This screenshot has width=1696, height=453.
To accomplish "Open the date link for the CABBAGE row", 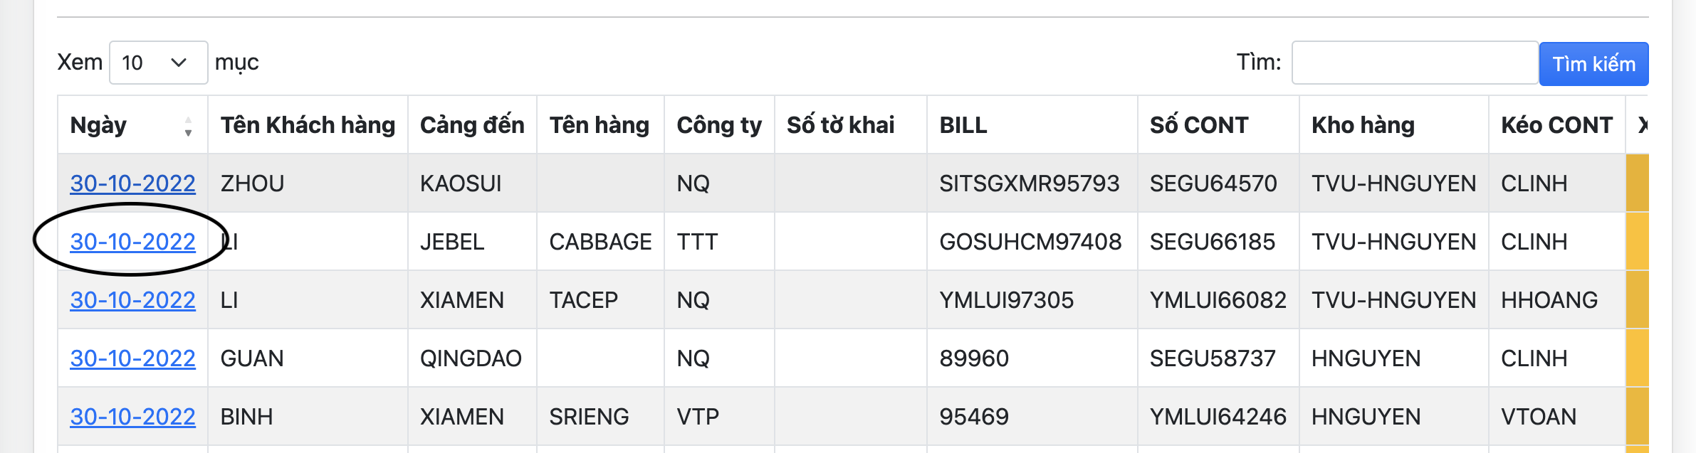I will tap(132, 242).
